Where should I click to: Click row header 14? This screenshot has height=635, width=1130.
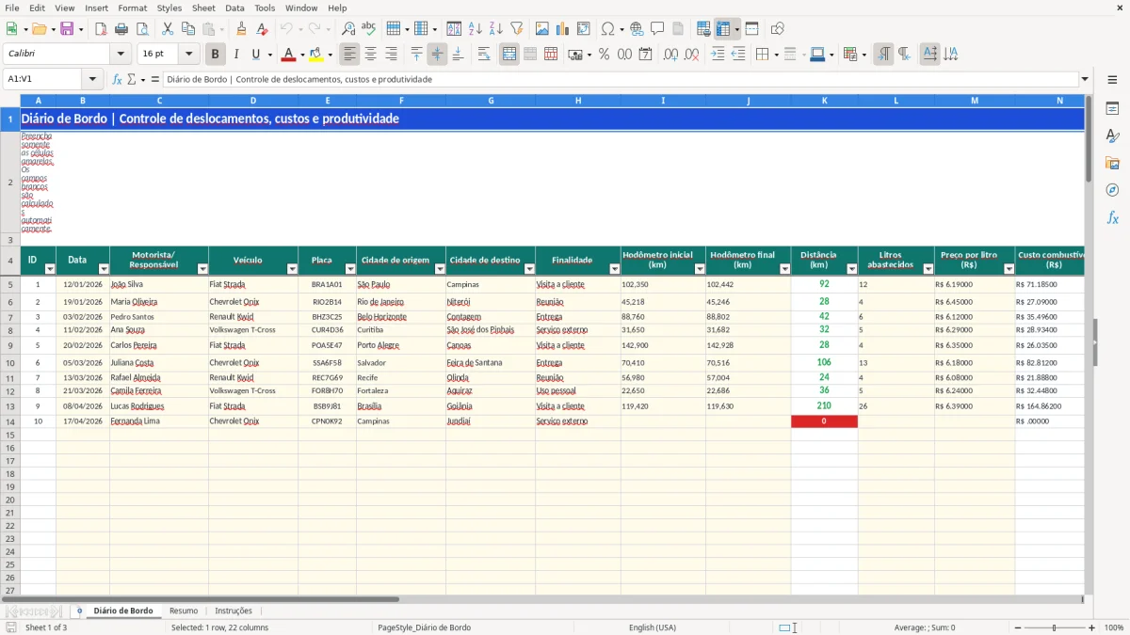click(10, 421)
